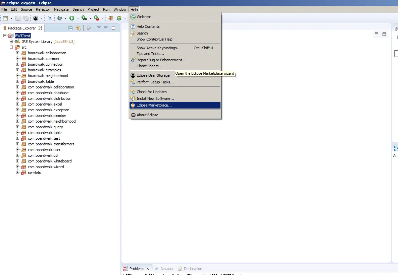
Task: Select com.boardwalk.database package
Action: tap(48, 93)
